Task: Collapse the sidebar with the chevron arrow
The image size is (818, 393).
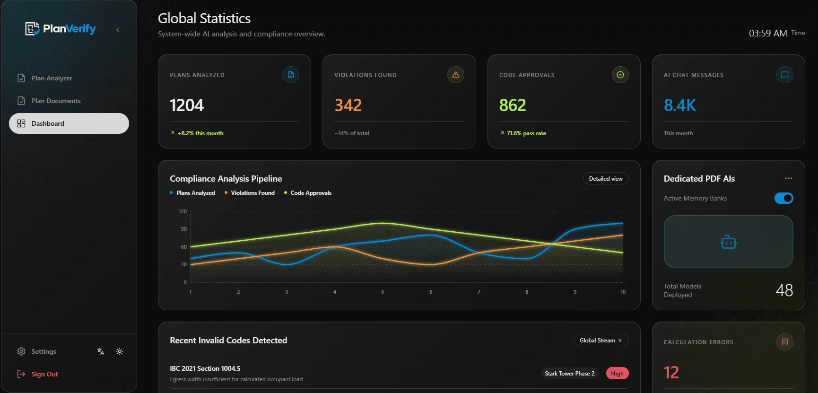Action: coord(118,30)
